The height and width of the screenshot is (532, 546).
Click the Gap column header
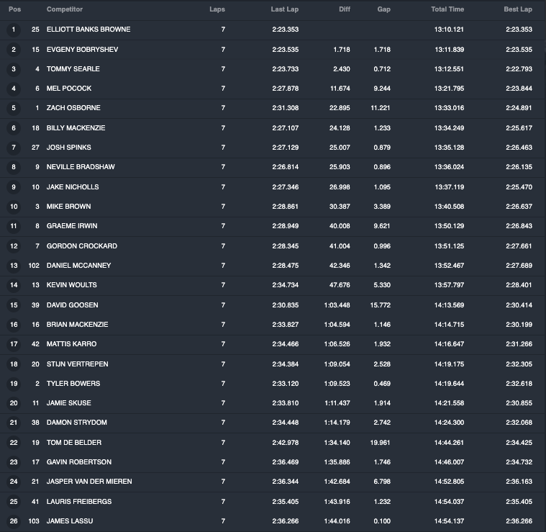coord(383,9)
